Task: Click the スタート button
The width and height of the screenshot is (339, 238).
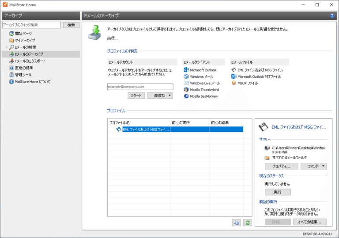Action: coord(136,96)
